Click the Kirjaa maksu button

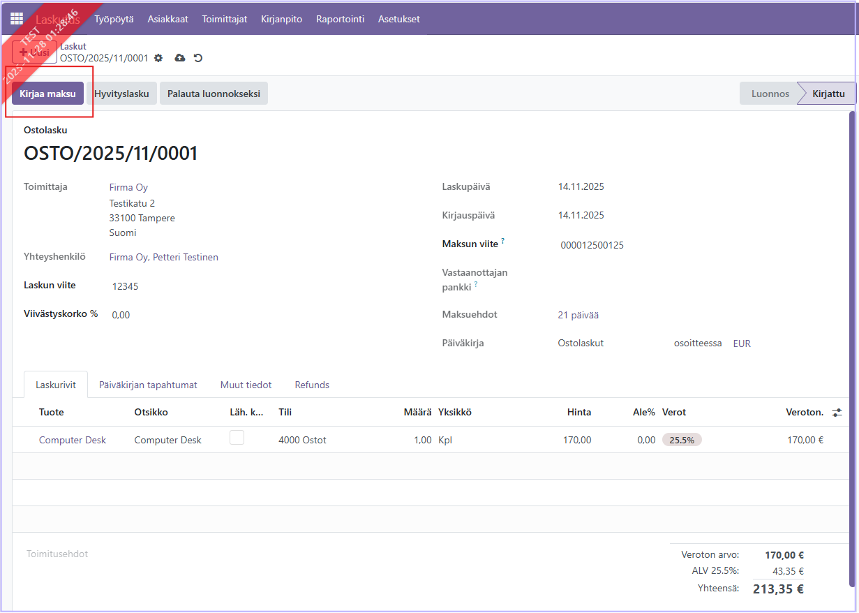pos(47,94)
